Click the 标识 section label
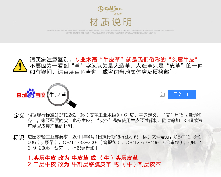Viewport: 221px width, 177px height. [19, 138]
